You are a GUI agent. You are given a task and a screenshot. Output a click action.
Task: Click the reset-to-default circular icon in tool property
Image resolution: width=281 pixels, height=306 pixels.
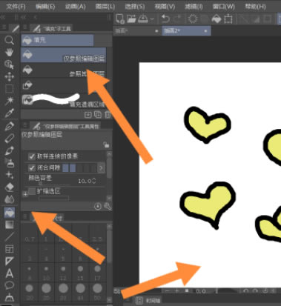pyautogui.click(x=98, y=206)
